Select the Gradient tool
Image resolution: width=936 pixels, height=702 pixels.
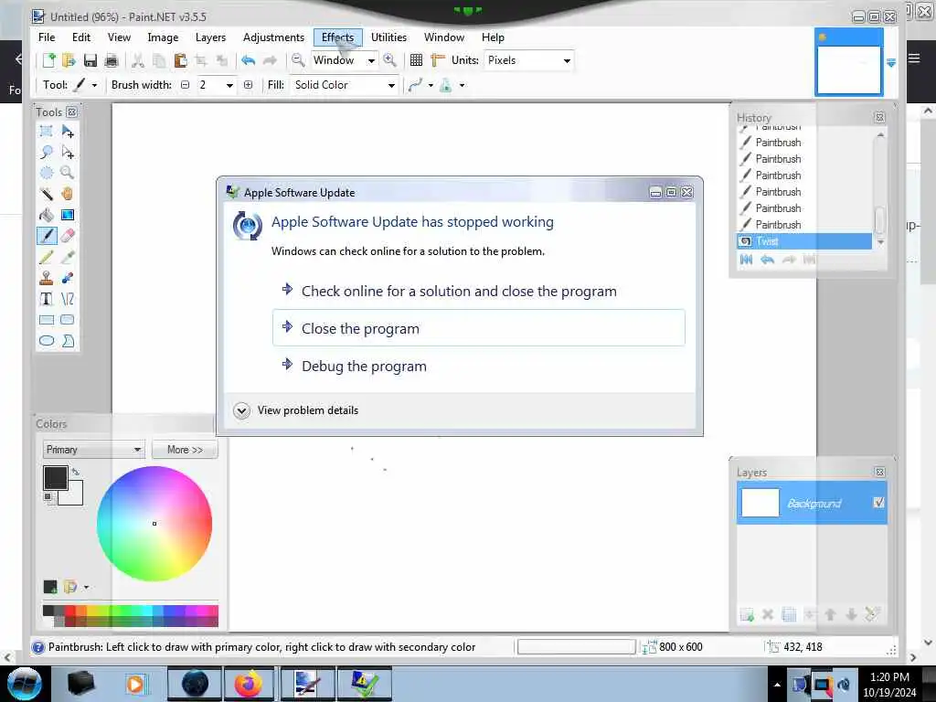pyautogui.click(x=68, y=215)
